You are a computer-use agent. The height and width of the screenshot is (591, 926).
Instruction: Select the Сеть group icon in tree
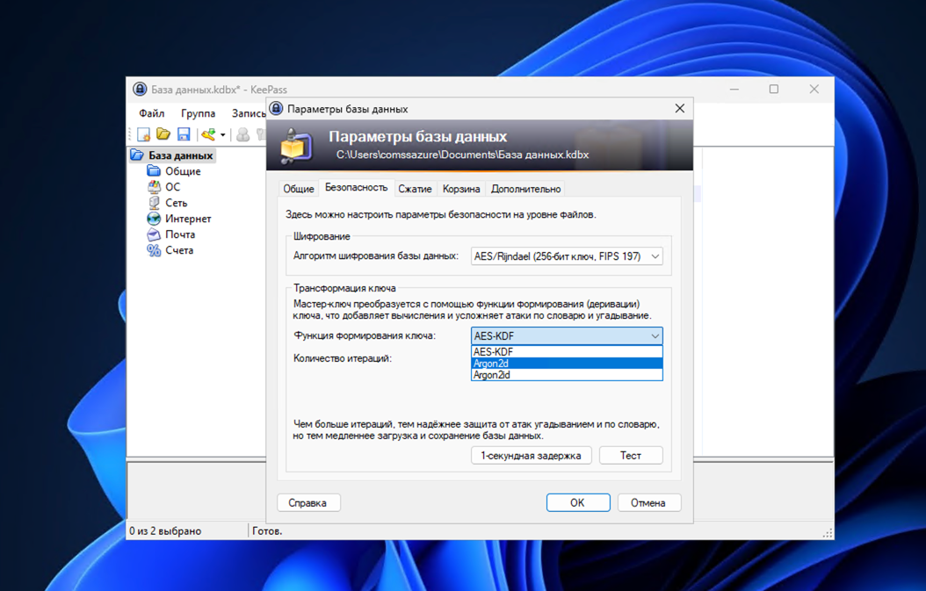(154, 203)
